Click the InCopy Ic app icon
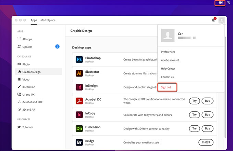 click(x=79, y=115)
